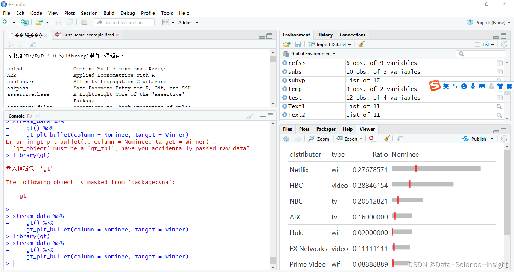Viewport: 514px width, 272px height.
Task: Click the Sogou input method S logo
Action: click(x=435, y=86)
